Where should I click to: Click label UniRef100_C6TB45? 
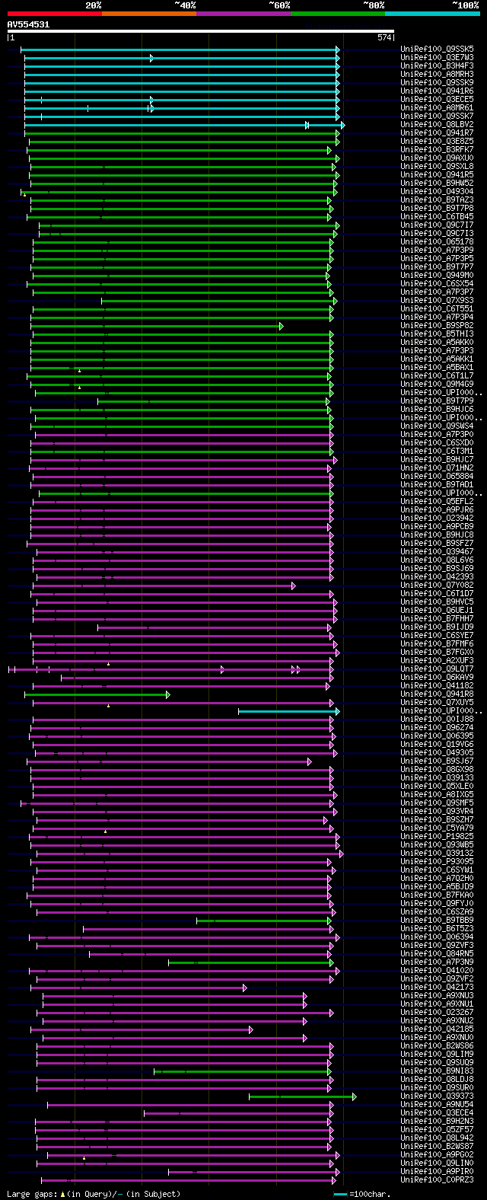[437, 216]
